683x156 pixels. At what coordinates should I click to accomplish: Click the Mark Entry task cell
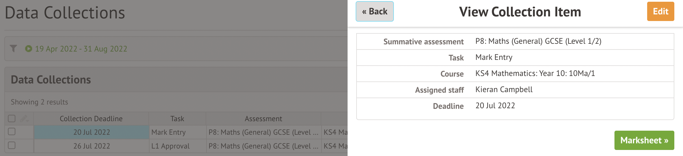(178, 132)
